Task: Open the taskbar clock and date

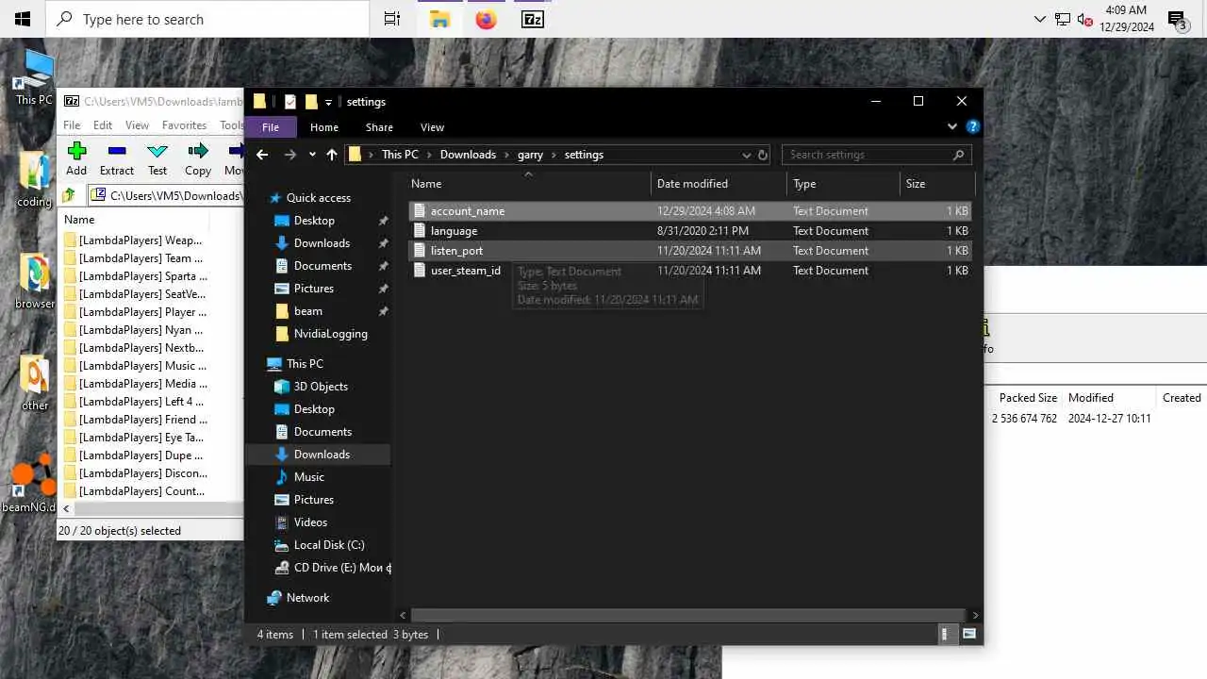Action: pos(1129,19)
